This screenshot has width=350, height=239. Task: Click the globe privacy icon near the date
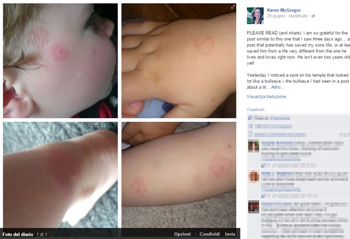313,16
